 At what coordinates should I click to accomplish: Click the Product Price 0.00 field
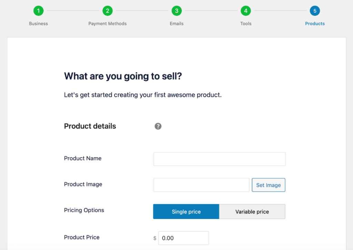pyautogui.click(x=183, y=238)
